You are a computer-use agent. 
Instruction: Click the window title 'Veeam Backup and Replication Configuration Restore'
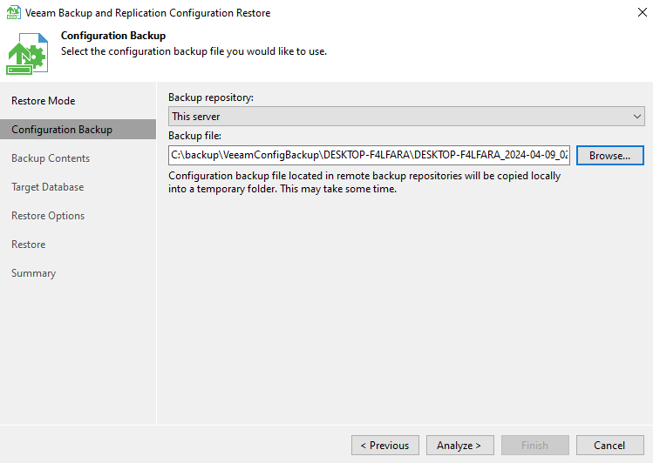pyautogui.click(x=148, y=13)
